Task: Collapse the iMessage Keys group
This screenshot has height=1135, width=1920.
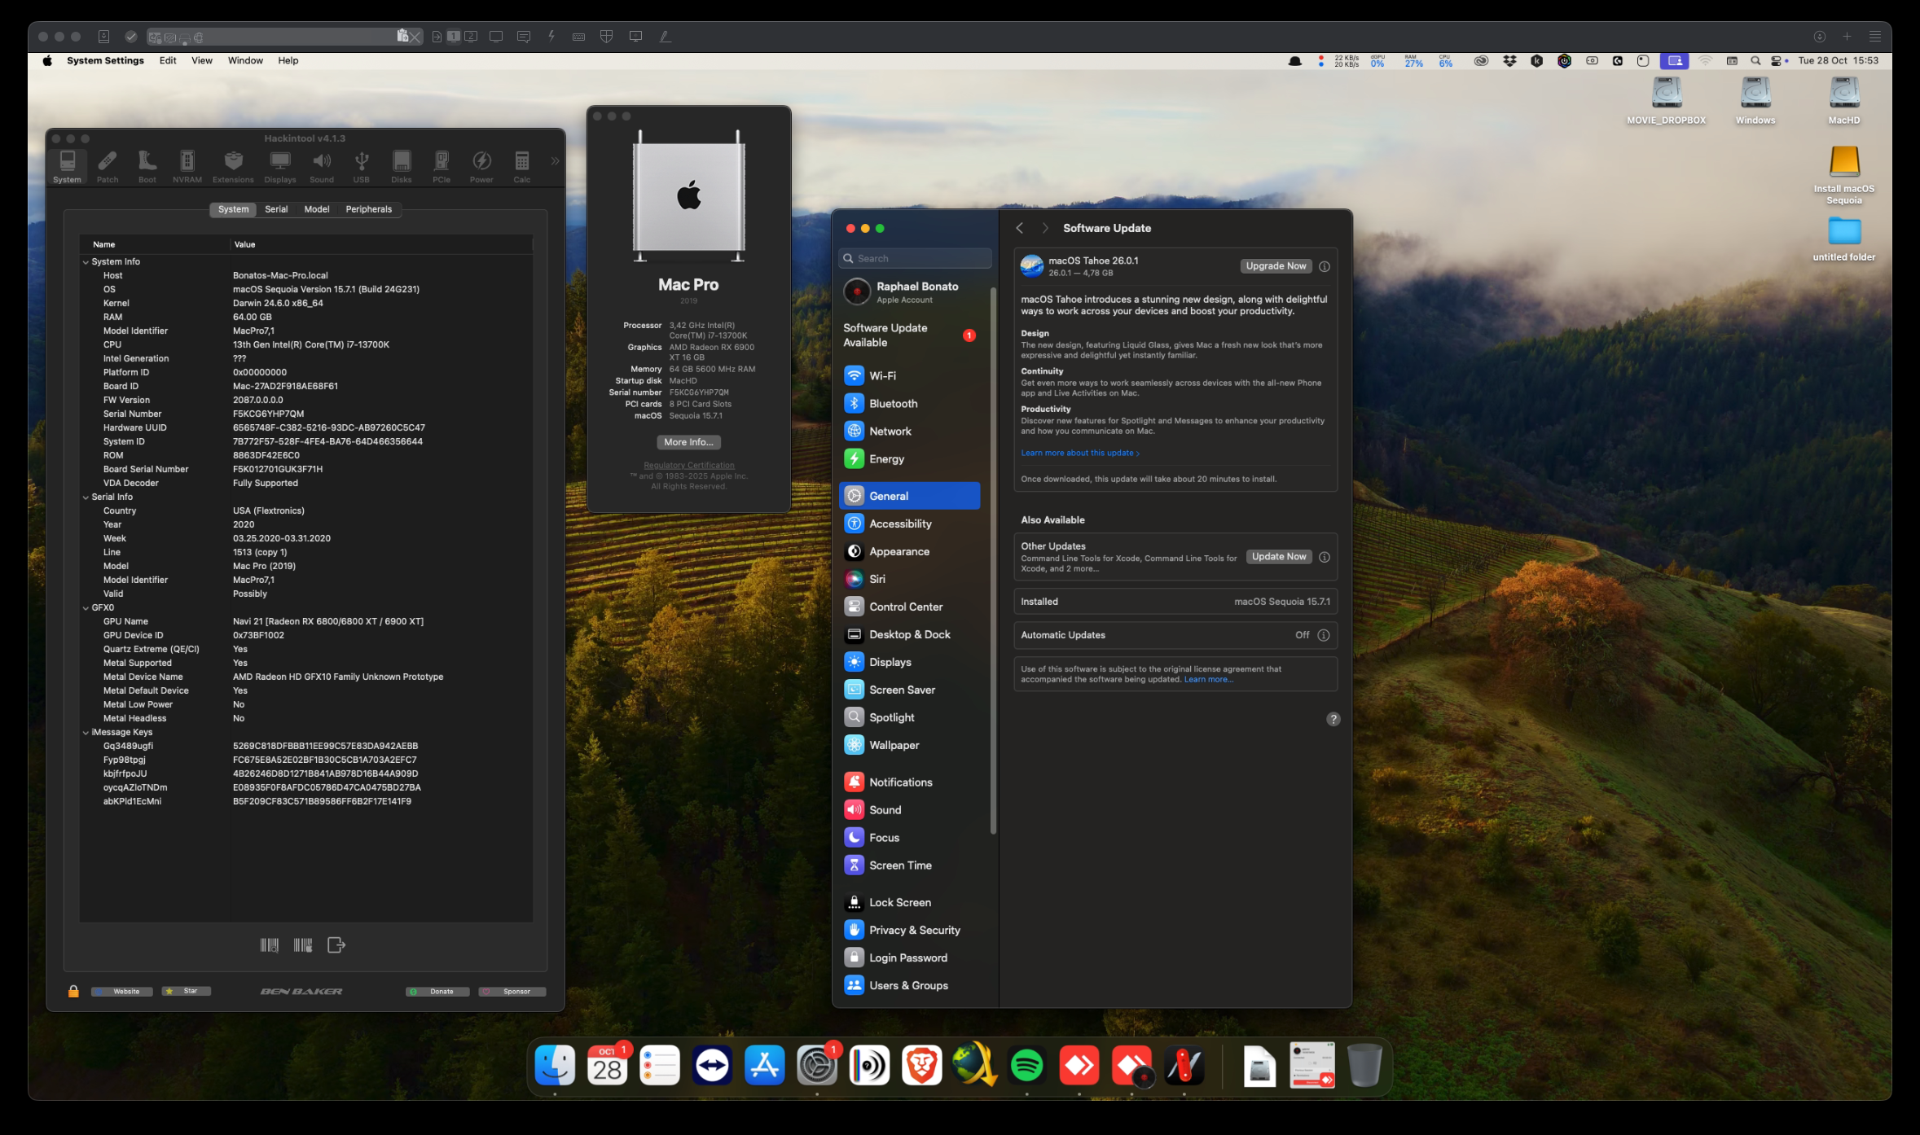Action: [86, 732]
